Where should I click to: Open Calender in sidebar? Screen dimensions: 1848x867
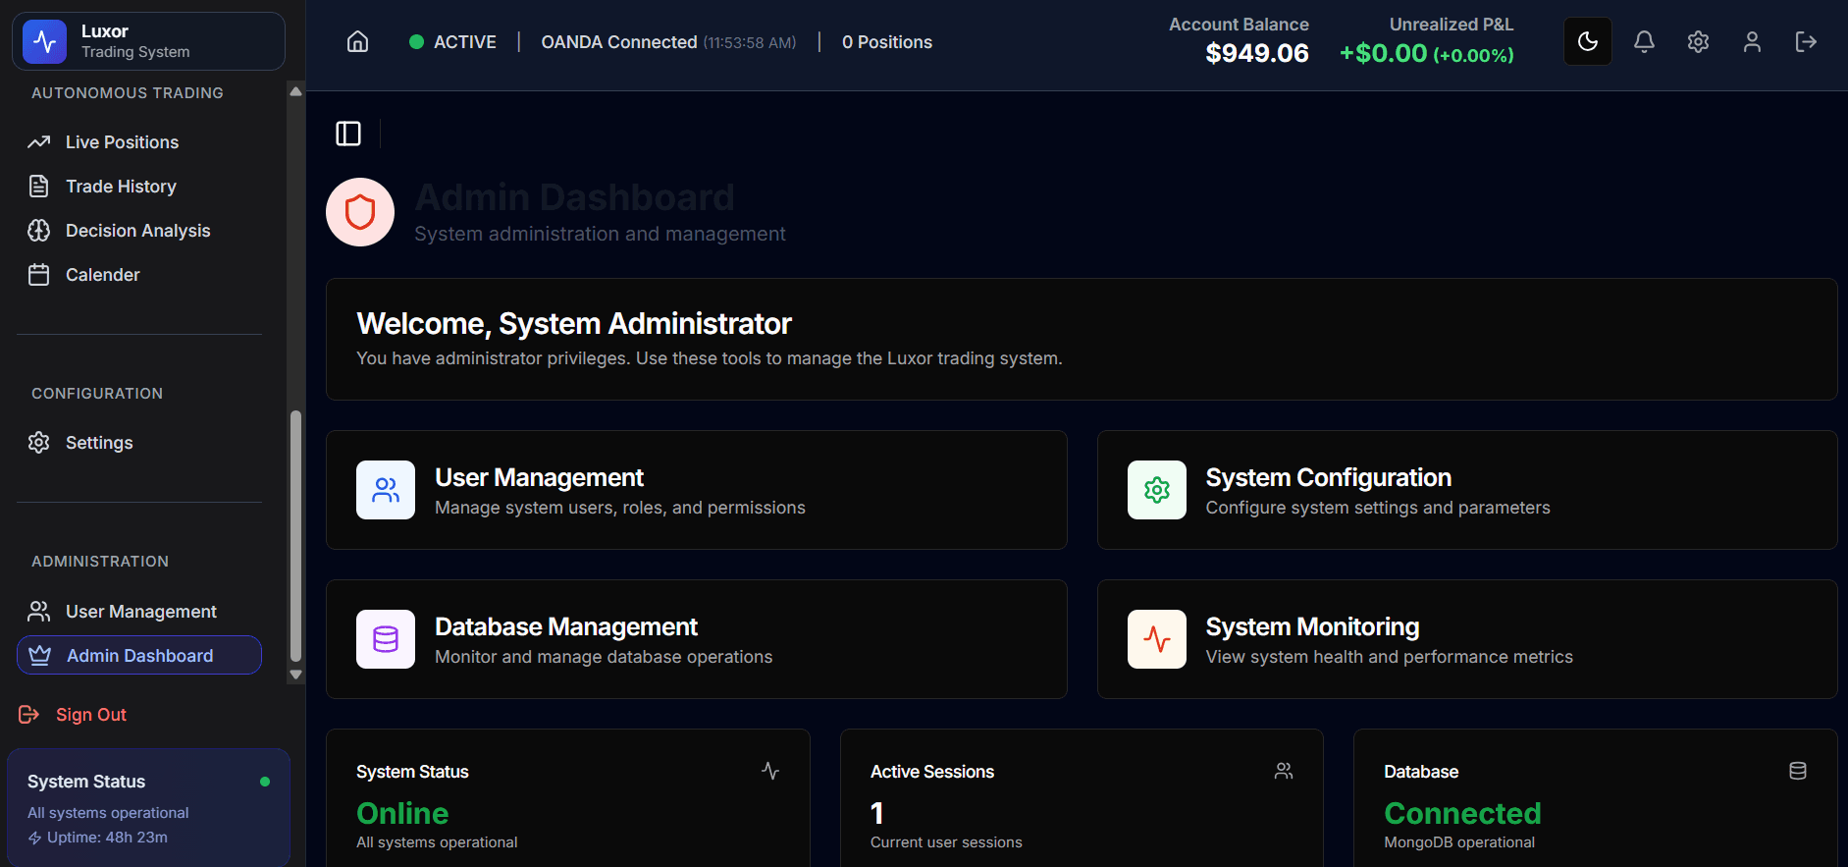click(x=139, y=275)
